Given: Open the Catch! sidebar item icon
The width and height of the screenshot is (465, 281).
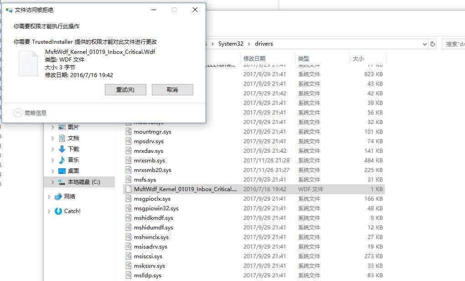Looking at the screenshot, I should (x=58, y=211).
